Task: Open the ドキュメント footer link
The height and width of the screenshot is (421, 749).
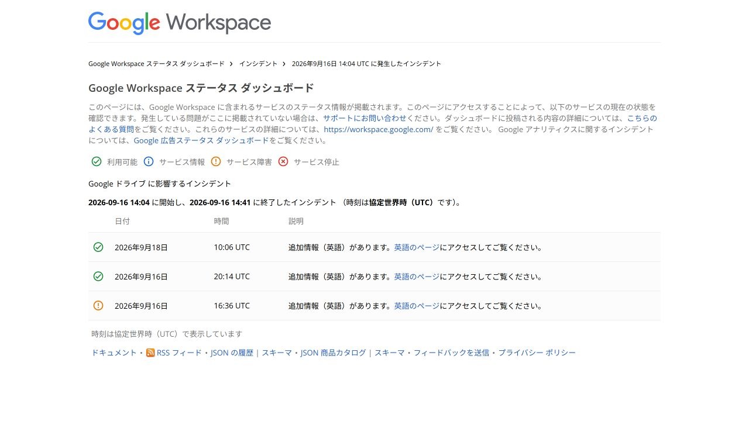Action: 114,353
